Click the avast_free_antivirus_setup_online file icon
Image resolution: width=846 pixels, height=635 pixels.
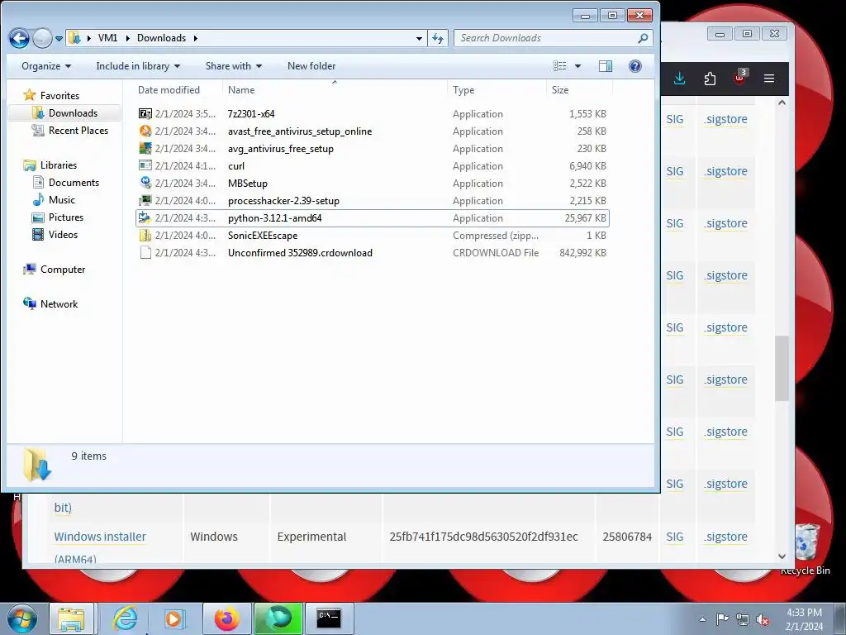145,131
